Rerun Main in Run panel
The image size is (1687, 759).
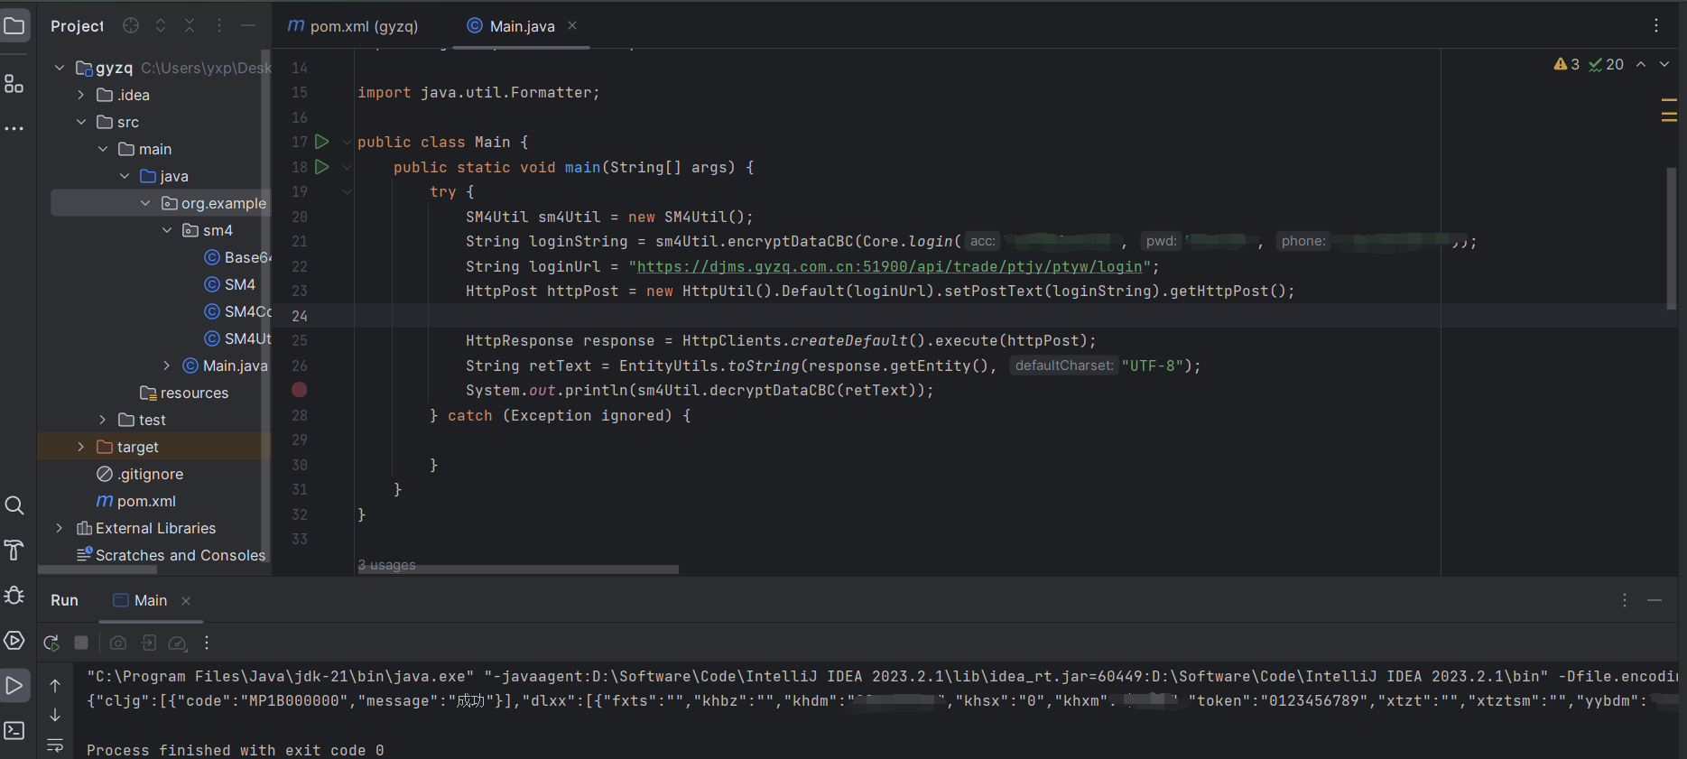pyautogui.click(x=51, y=643)
